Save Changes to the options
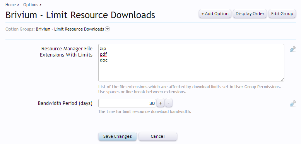 click(x=118, y=136)
